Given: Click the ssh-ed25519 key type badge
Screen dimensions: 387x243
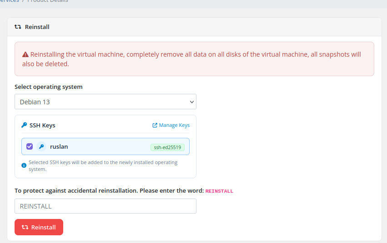Looking at the screenshot, I should coord(168,147).
